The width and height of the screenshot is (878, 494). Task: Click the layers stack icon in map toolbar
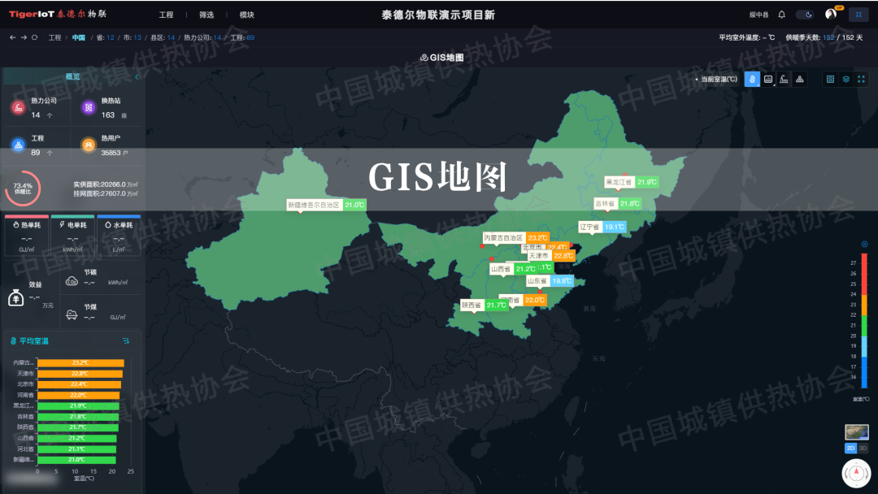845,79
